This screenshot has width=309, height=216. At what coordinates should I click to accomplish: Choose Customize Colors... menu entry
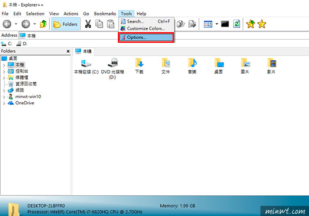[x=147, y=29]
